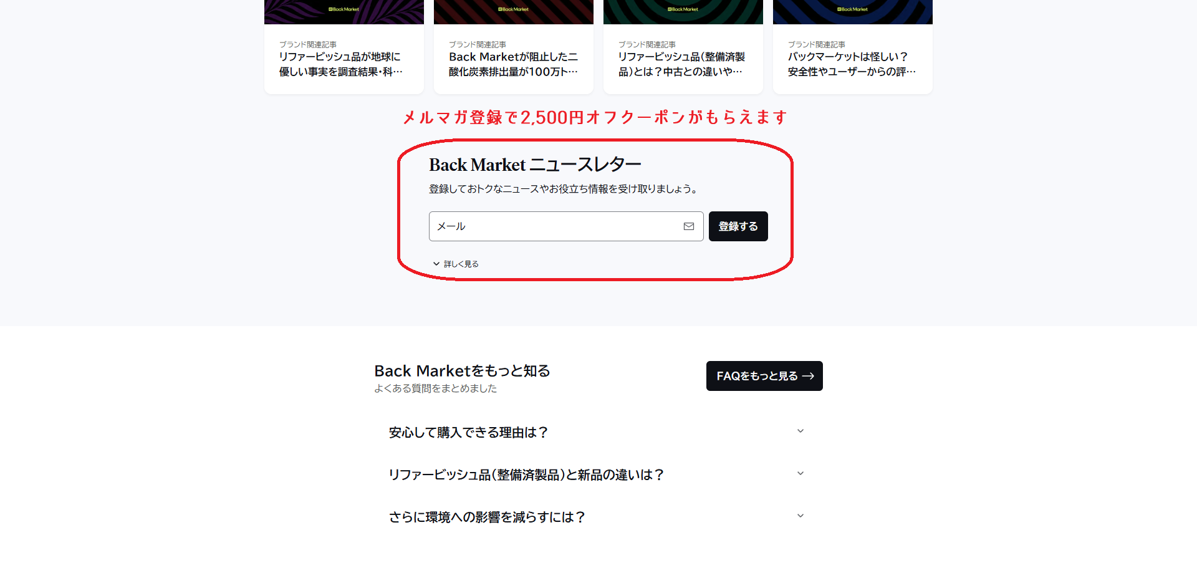Click the Back Market logo on the purple thumbnail

344,9
